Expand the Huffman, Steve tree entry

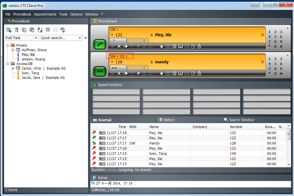pos(13,50)
